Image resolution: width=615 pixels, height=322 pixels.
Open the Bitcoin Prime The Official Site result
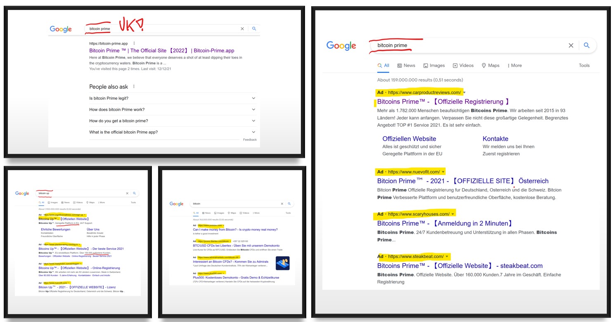pyautogui.click(x=162, y=50)
